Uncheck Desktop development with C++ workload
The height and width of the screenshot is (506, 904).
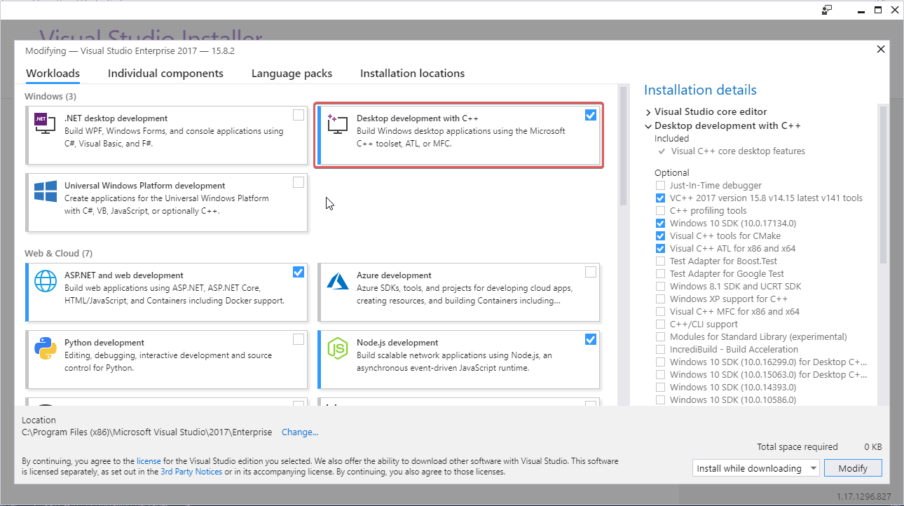coord(591,115)
